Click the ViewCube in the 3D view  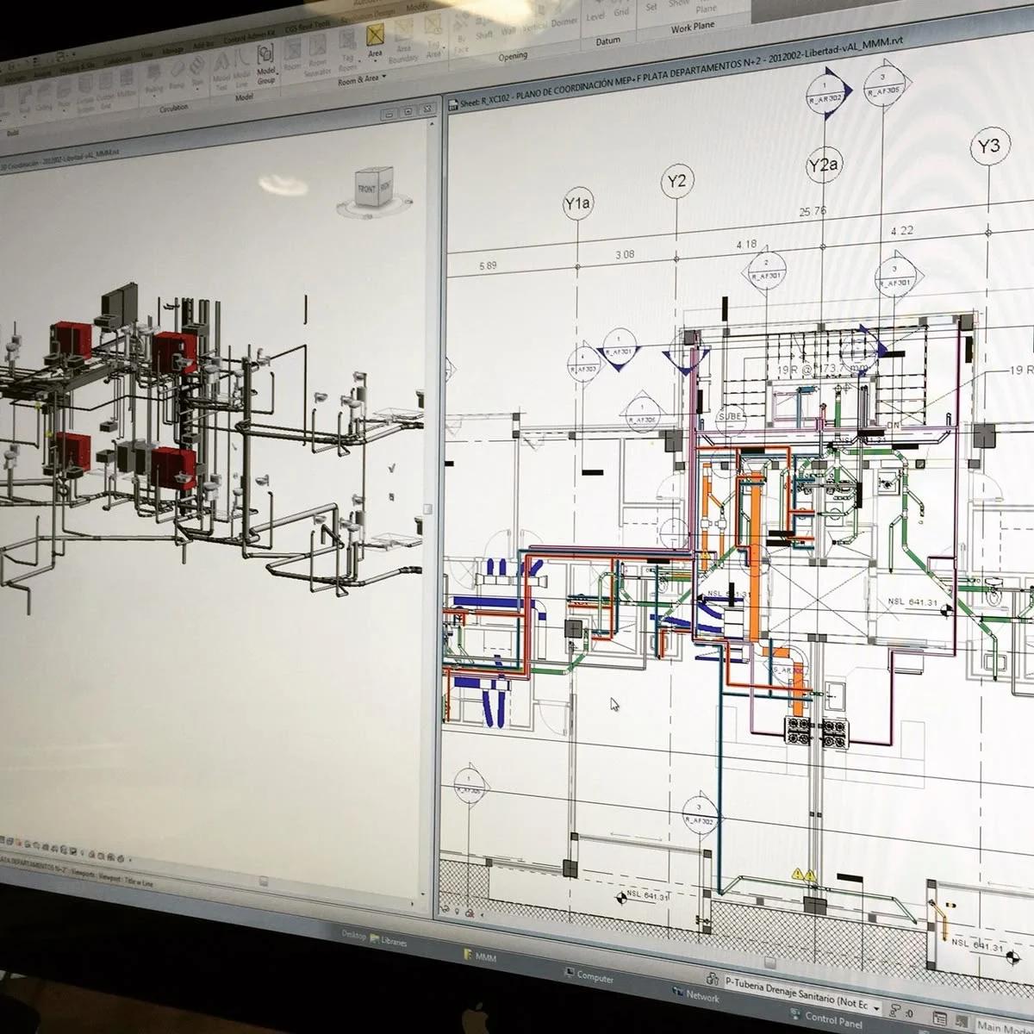coord(375,189)
